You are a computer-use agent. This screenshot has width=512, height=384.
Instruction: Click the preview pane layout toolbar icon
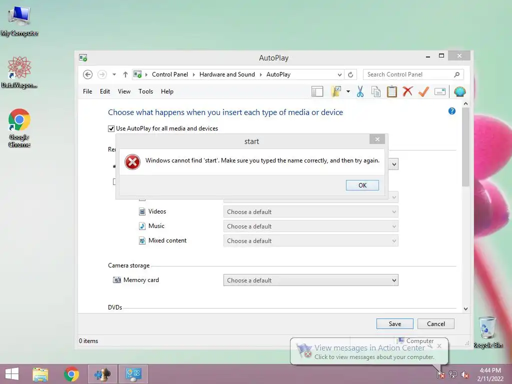click(x=317, y=92)
